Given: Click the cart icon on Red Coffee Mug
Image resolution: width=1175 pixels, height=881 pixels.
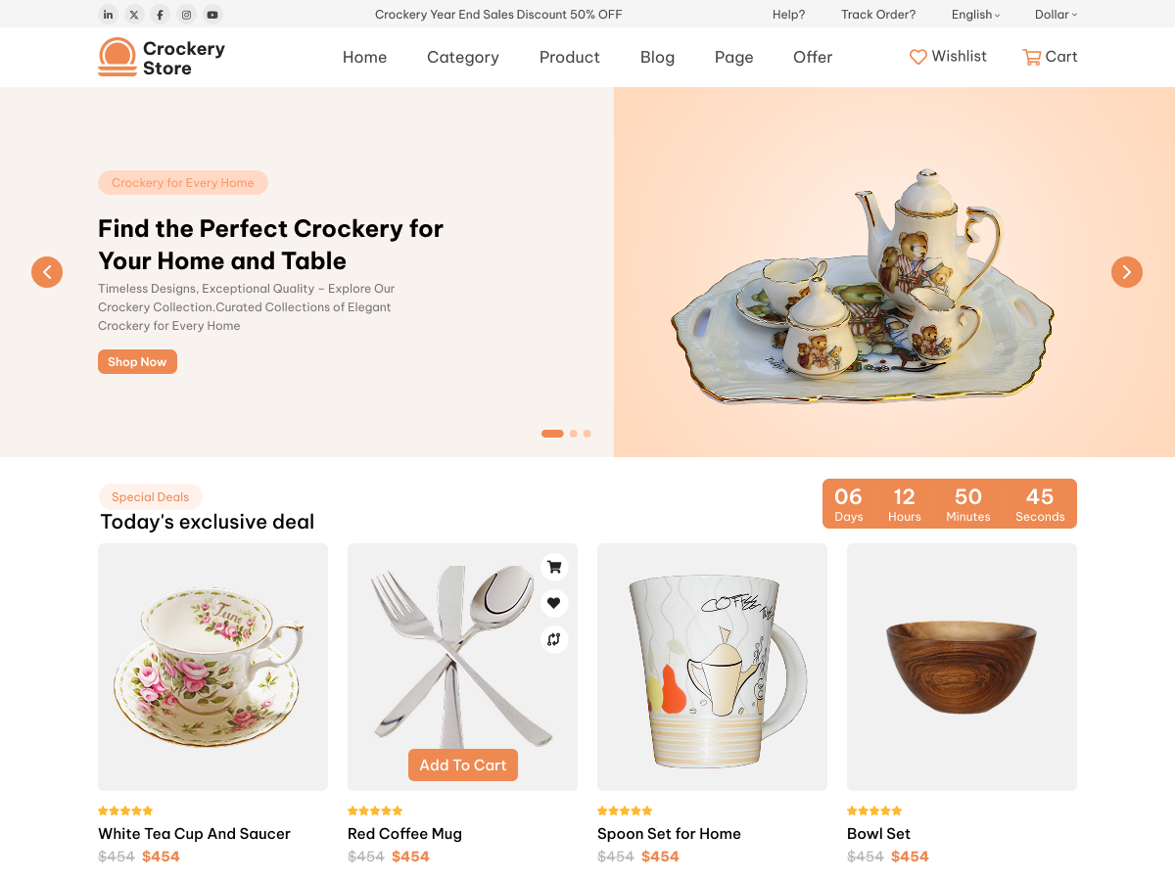Looking at the screenshot, I should 553,567.
